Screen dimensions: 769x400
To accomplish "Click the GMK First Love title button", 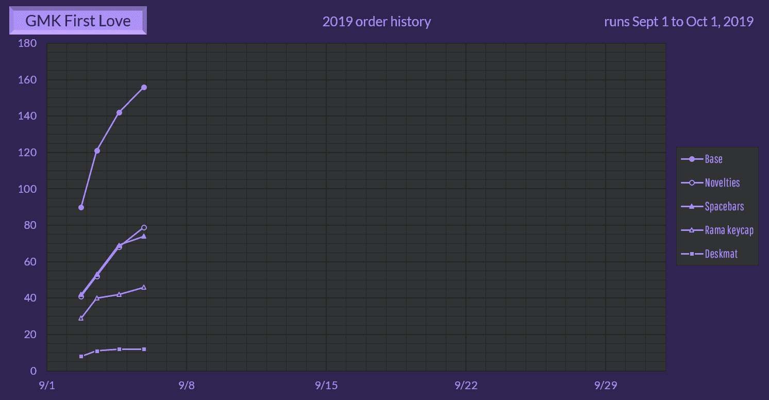I will 78,21.
